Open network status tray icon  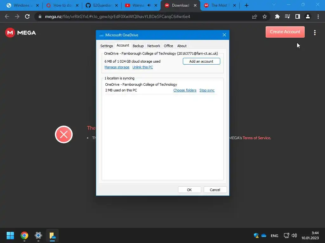(x=287, y=235)
